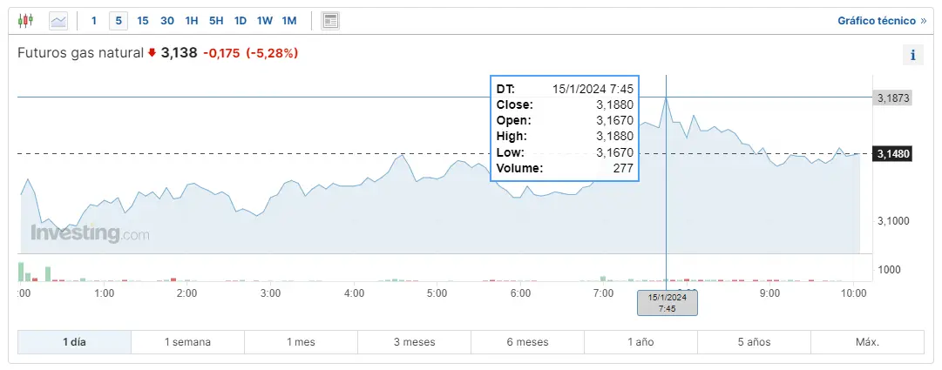Show the 6 meses range tab

(527, 342)
